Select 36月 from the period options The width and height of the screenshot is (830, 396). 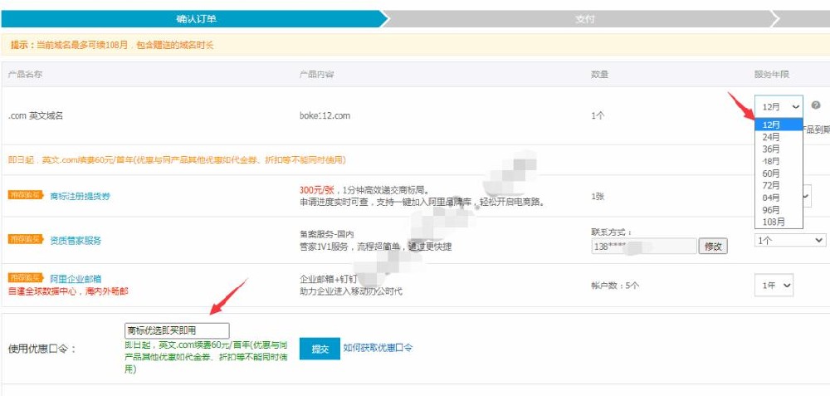tap(771, 149)
